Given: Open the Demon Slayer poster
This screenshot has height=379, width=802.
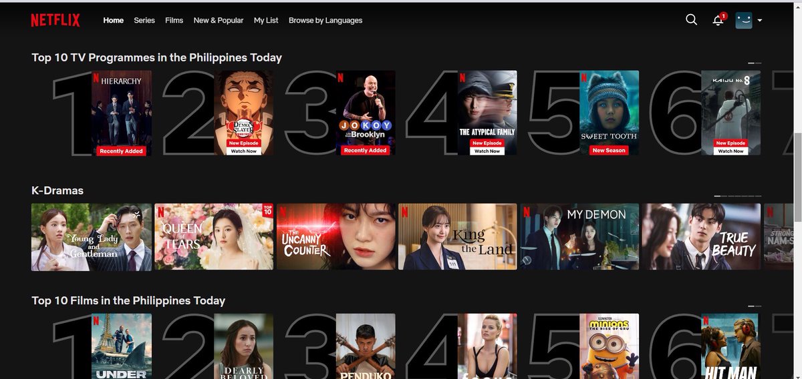Looking at the screenshot, I should tap(244, 113).
